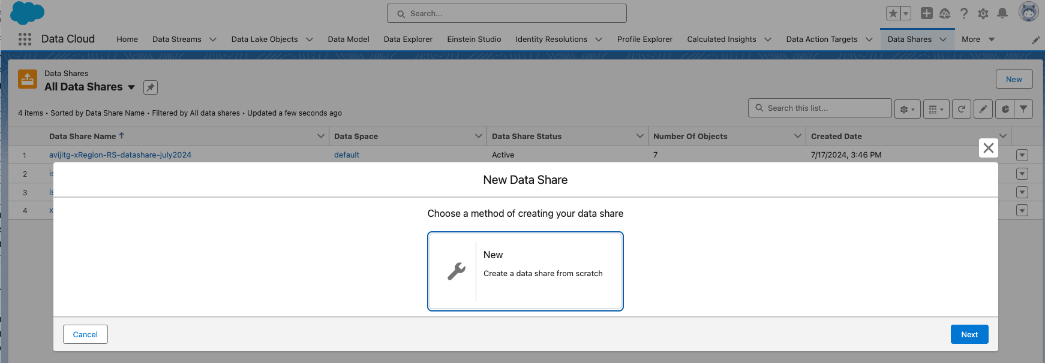The width and height of the screenshot is (1045, 363).
Task: Pin the All Data Shares list view
Action: 151,87
